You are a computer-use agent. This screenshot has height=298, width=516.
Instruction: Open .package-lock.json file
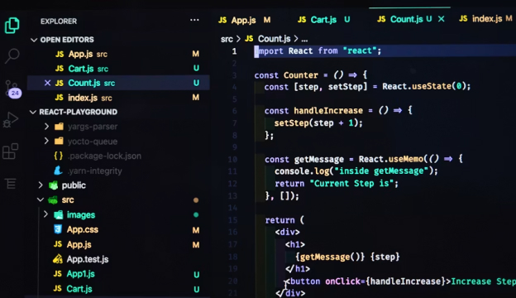click(104, 156)
